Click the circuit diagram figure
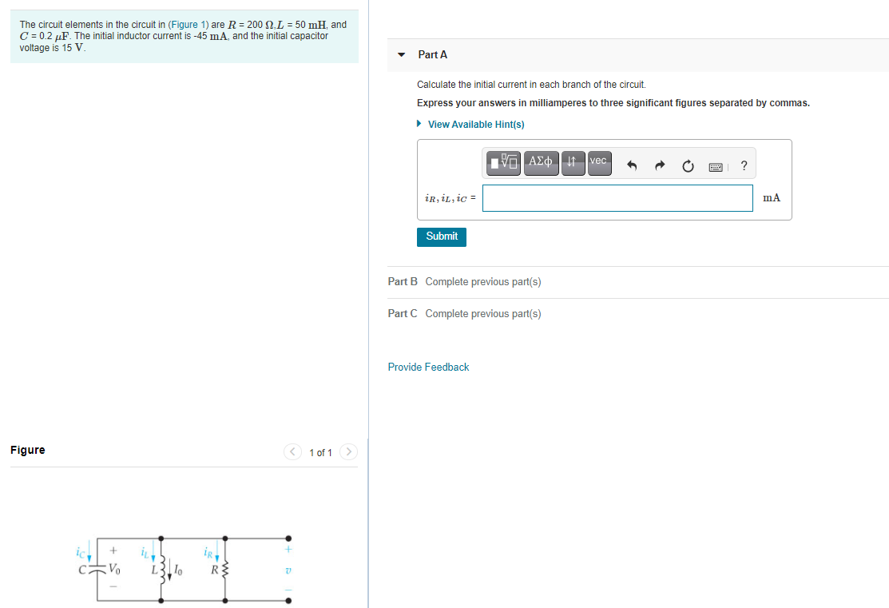The width and height of the screenshot is (889, 608). click(185, 569)
